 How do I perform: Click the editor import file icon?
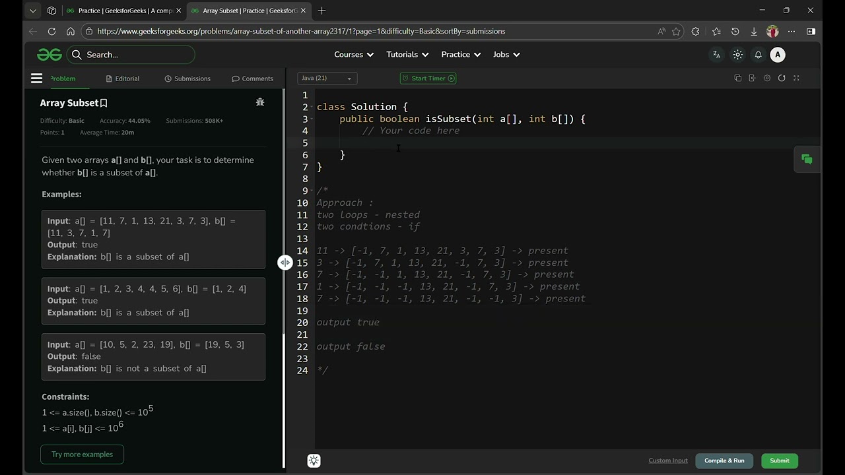click(x=752, y=78)
